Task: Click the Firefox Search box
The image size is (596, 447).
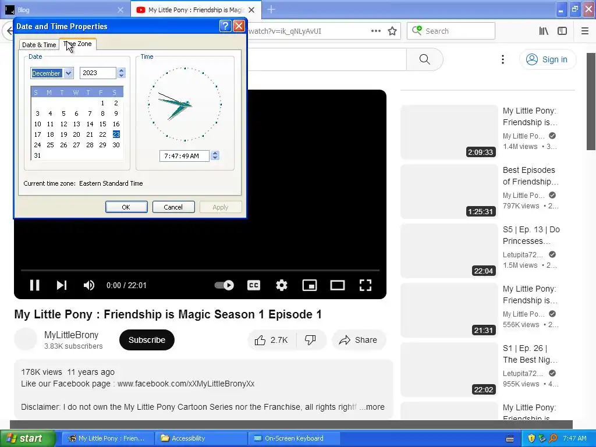Action: [451, 31]
